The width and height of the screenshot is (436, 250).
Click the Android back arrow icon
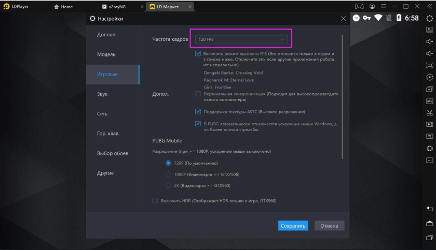coord(430,209)
